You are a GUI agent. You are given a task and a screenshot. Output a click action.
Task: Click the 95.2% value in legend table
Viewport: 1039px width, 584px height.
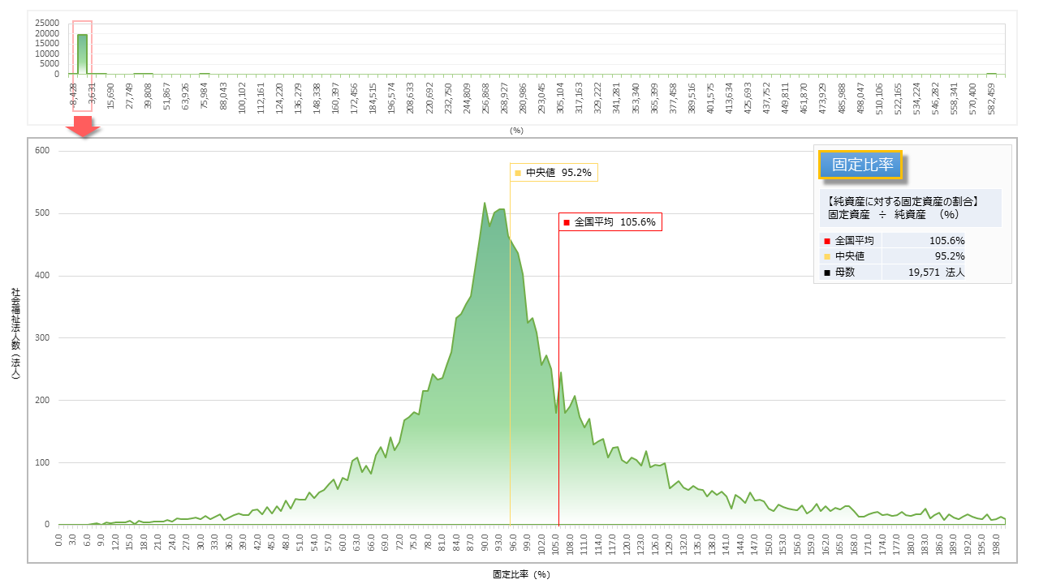[950, 256]
